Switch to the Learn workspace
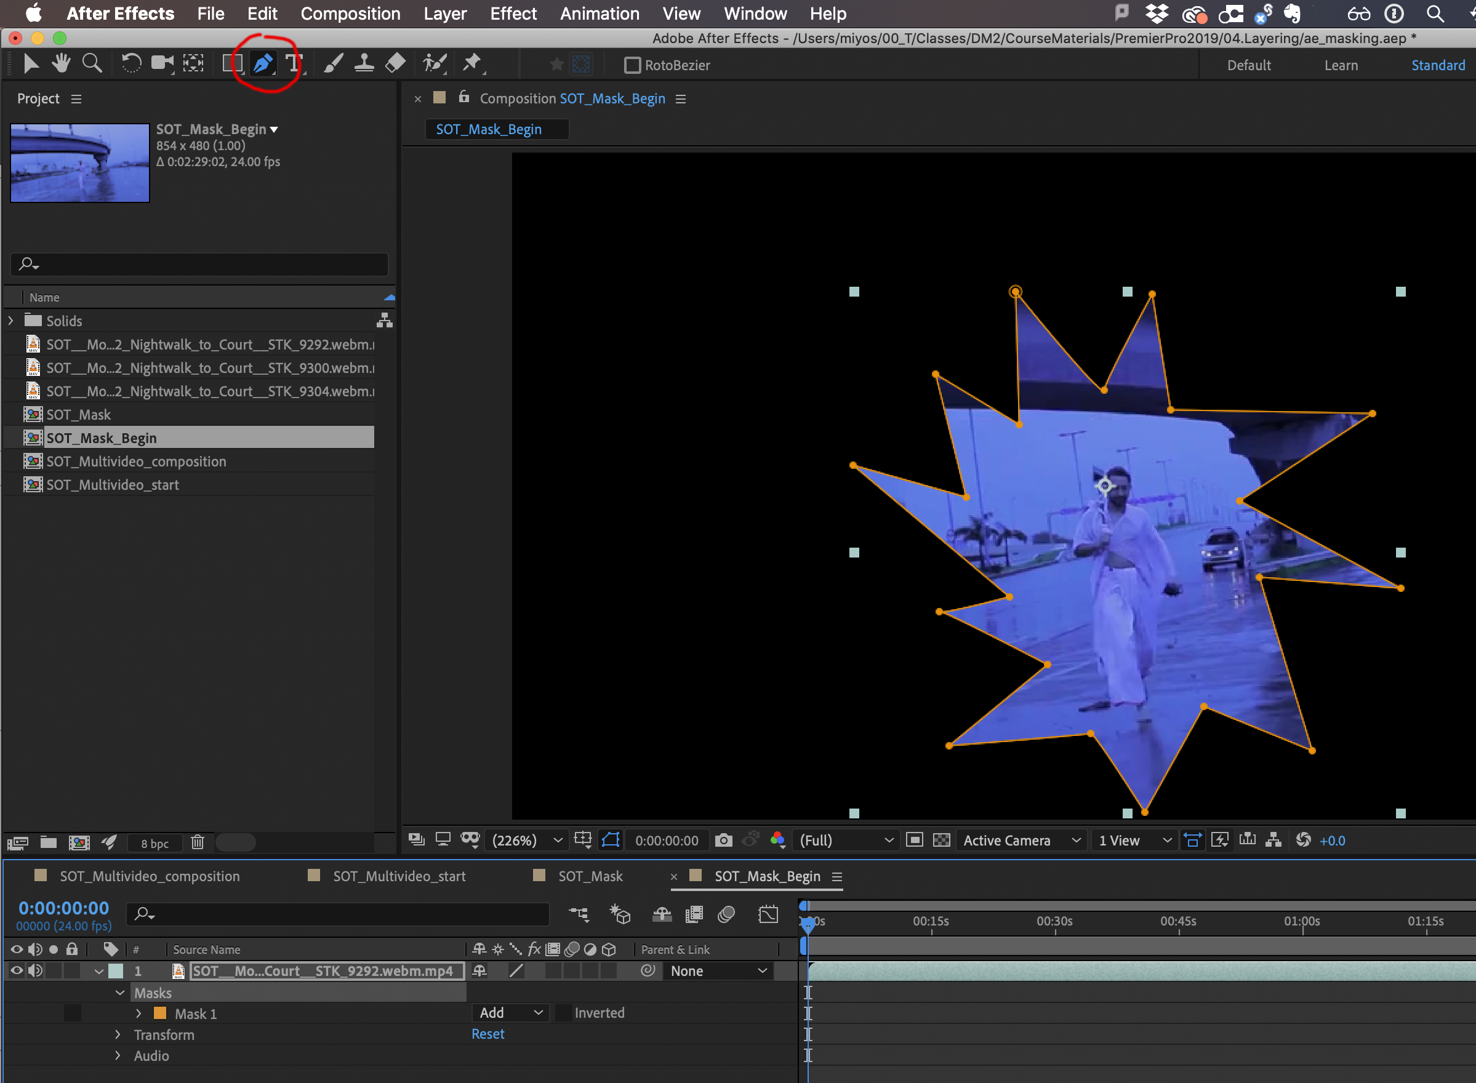1476x1083 pixels. pos(1341,66)
